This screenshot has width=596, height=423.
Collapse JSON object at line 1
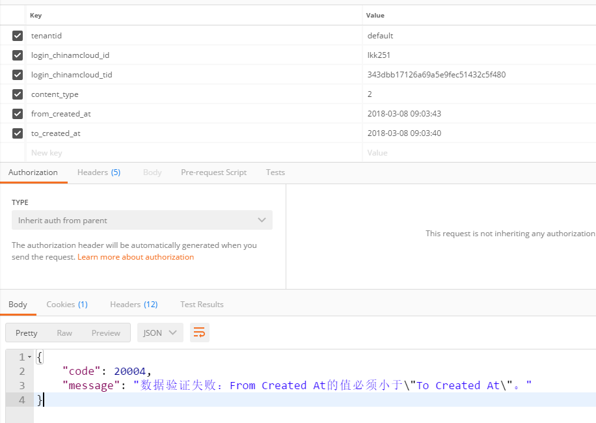30,357
